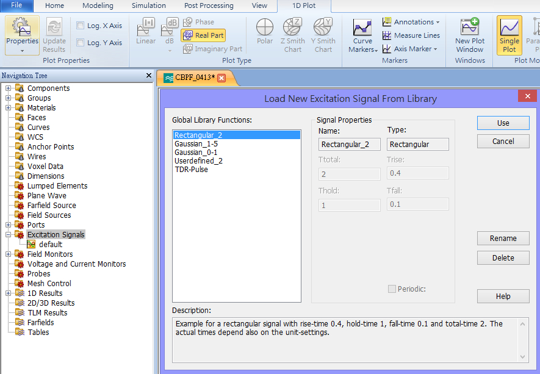Select the Plane Wave tree item
540x374 pixels.
click(47, 196)
